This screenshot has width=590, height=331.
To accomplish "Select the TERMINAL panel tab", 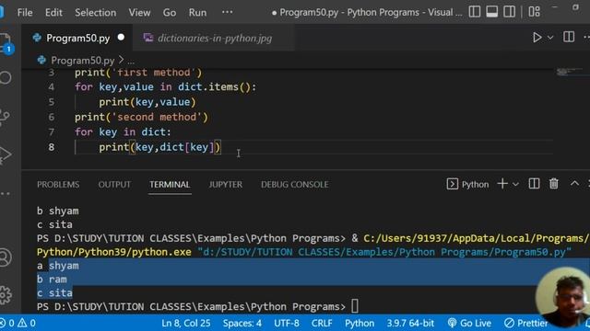I will coord(170,185).
